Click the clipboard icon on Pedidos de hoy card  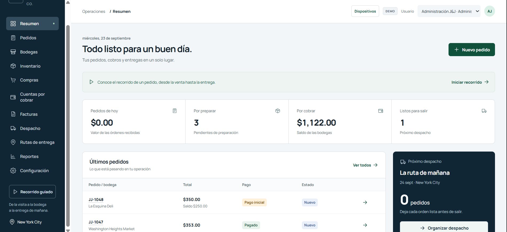coord(175,111)
